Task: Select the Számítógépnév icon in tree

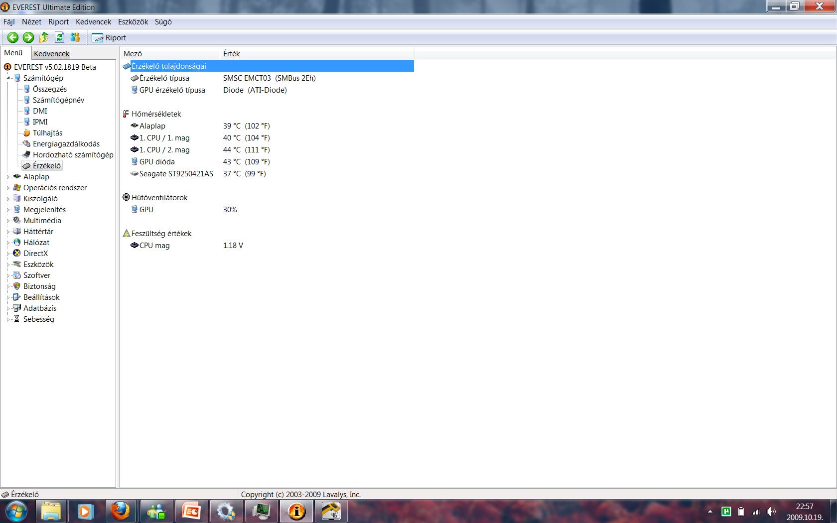Action: point(27,100)
